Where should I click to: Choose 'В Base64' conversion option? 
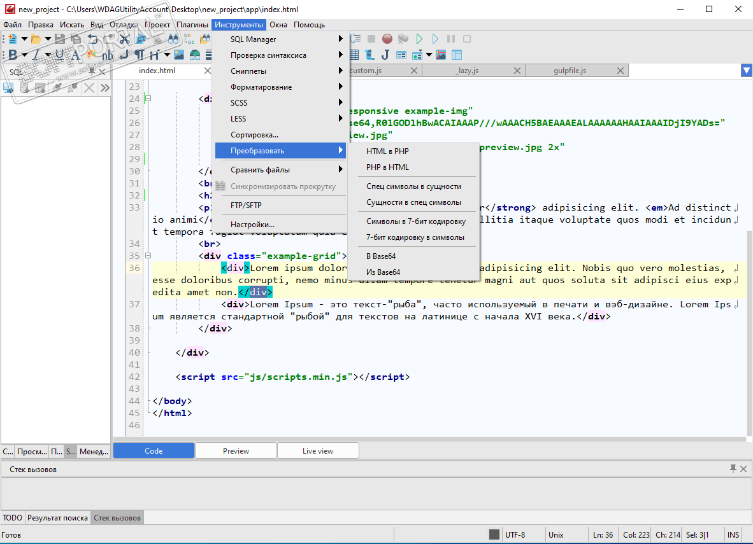[381, 256]
